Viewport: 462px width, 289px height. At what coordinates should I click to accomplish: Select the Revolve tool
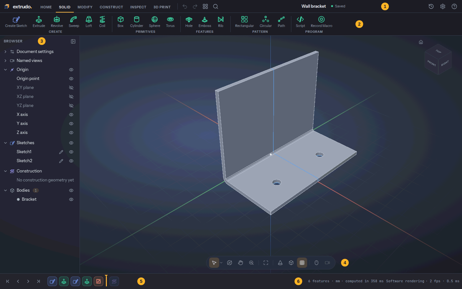(57, 22)
